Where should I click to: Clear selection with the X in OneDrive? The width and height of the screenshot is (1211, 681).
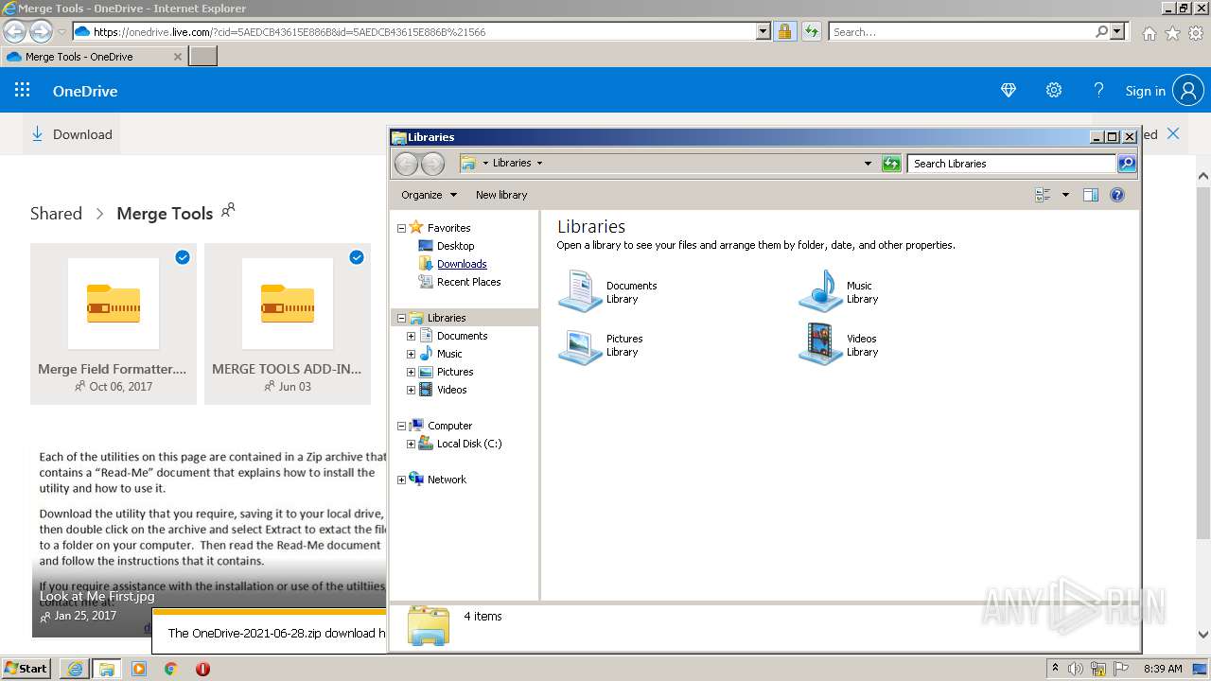tap(1173, 133)
